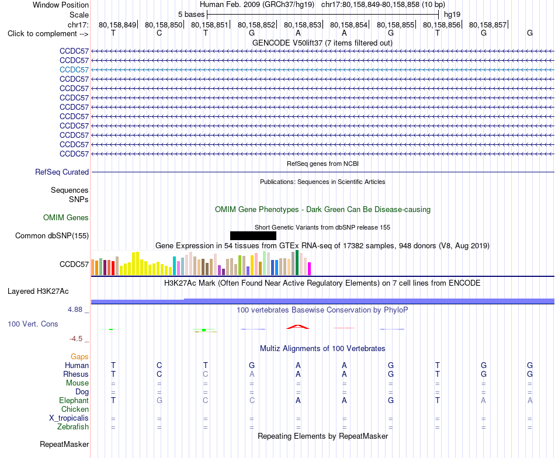Click the magenta bar ending the GTEx chart
555x458 pixels.
click(x=310, y=269)
